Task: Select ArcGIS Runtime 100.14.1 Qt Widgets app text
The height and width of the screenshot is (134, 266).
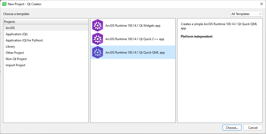Action: pos(133,26)
